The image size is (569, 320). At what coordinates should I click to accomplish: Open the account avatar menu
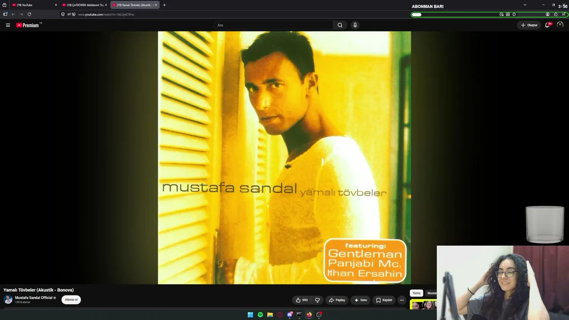click(x=560, y=25)
